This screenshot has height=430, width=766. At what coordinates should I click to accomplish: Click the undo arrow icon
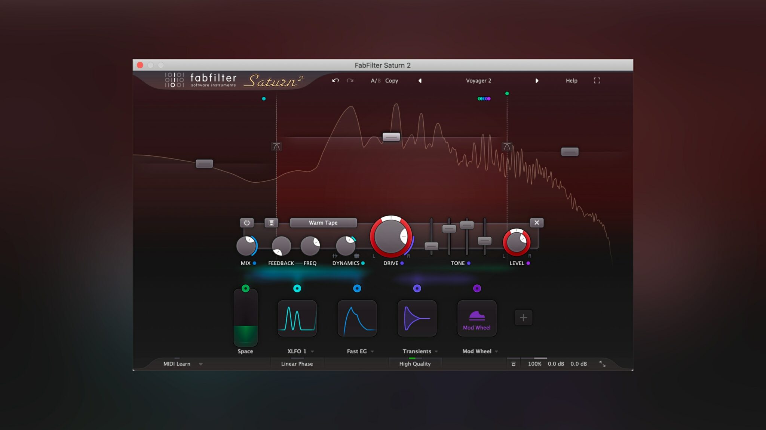tap(335, 80)
